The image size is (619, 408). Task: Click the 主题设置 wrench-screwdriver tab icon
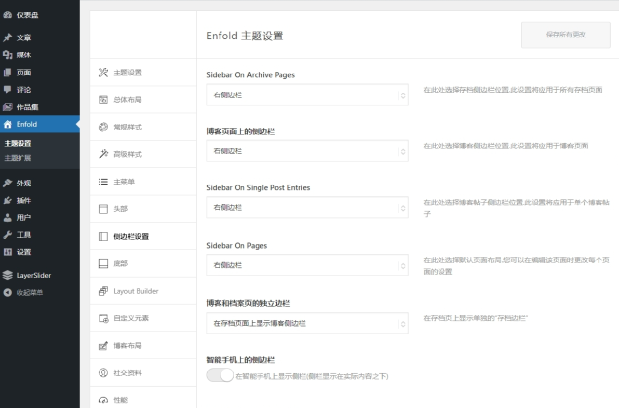pyautogui.click(x=103, y=73)
